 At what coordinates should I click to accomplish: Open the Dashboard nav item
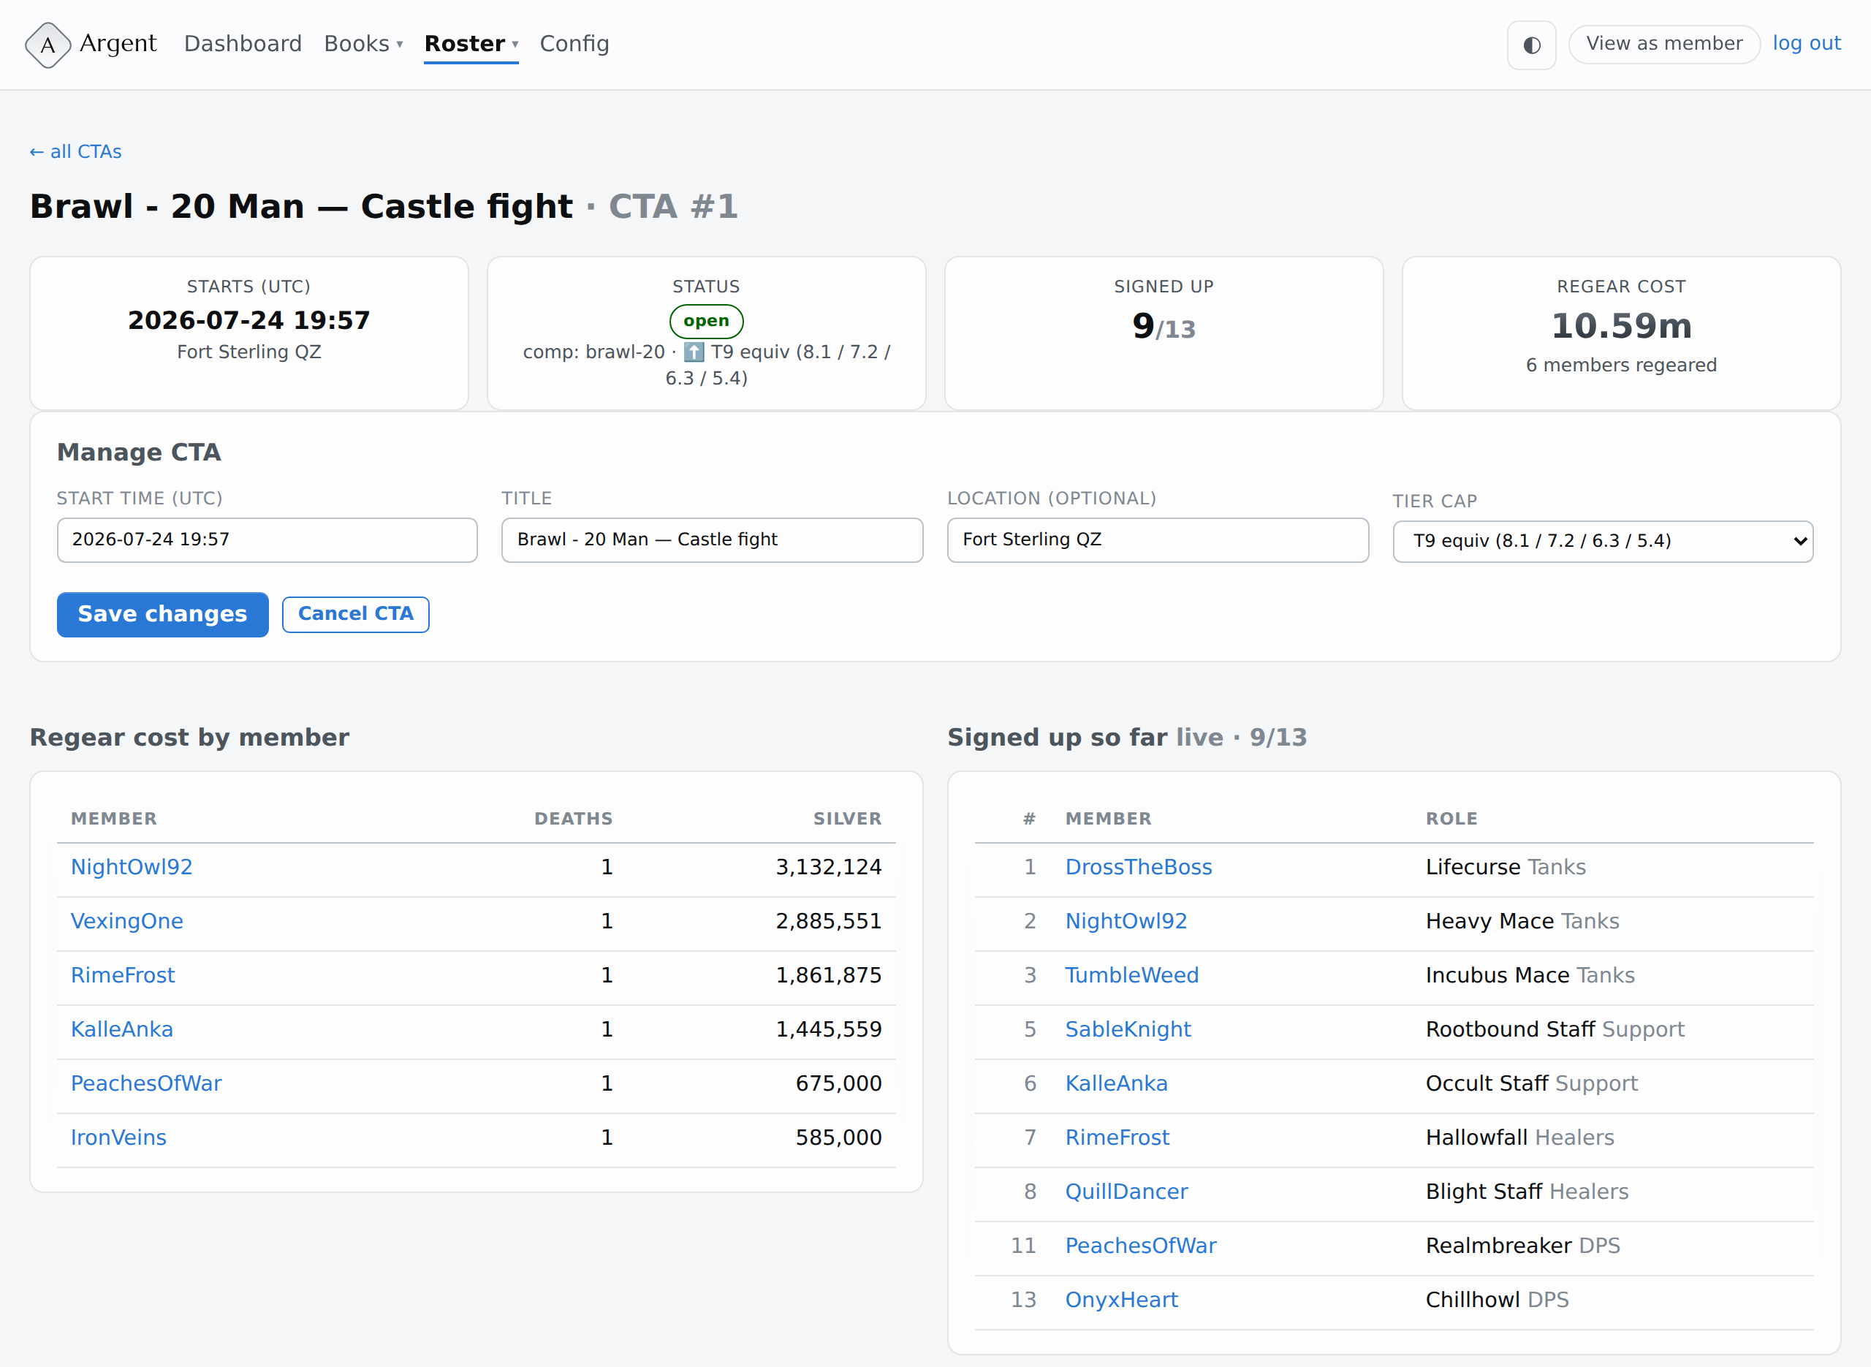click(x=243, y=43)
